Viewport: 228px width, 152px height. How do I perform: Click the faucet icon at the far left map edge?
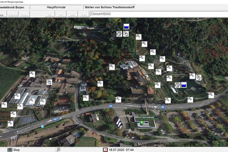tap(4, 104)
